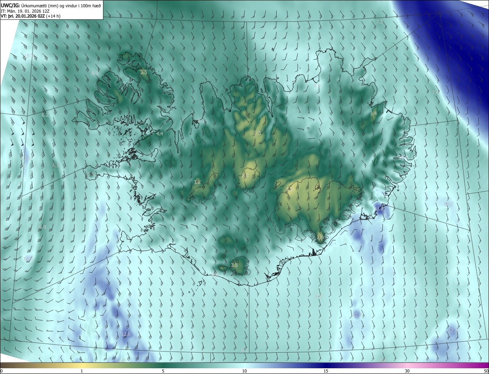Click the 3.4 value label on the map

pyautogui.click(x=373, y=114)
